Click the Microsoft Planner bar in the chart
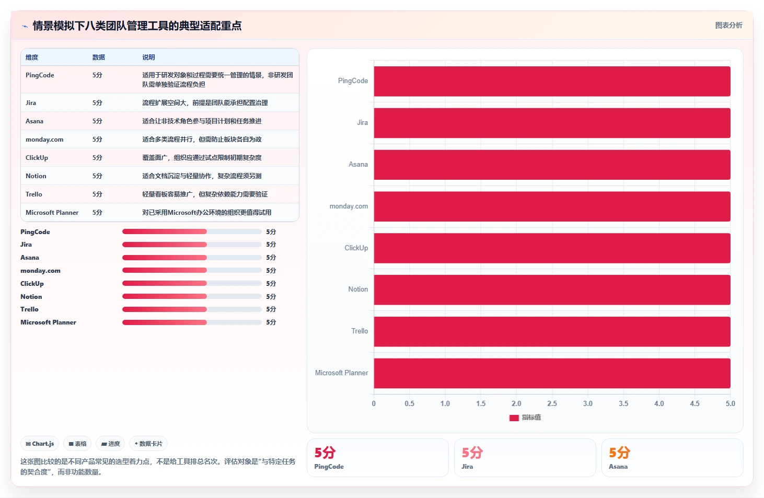 point(552,373)
